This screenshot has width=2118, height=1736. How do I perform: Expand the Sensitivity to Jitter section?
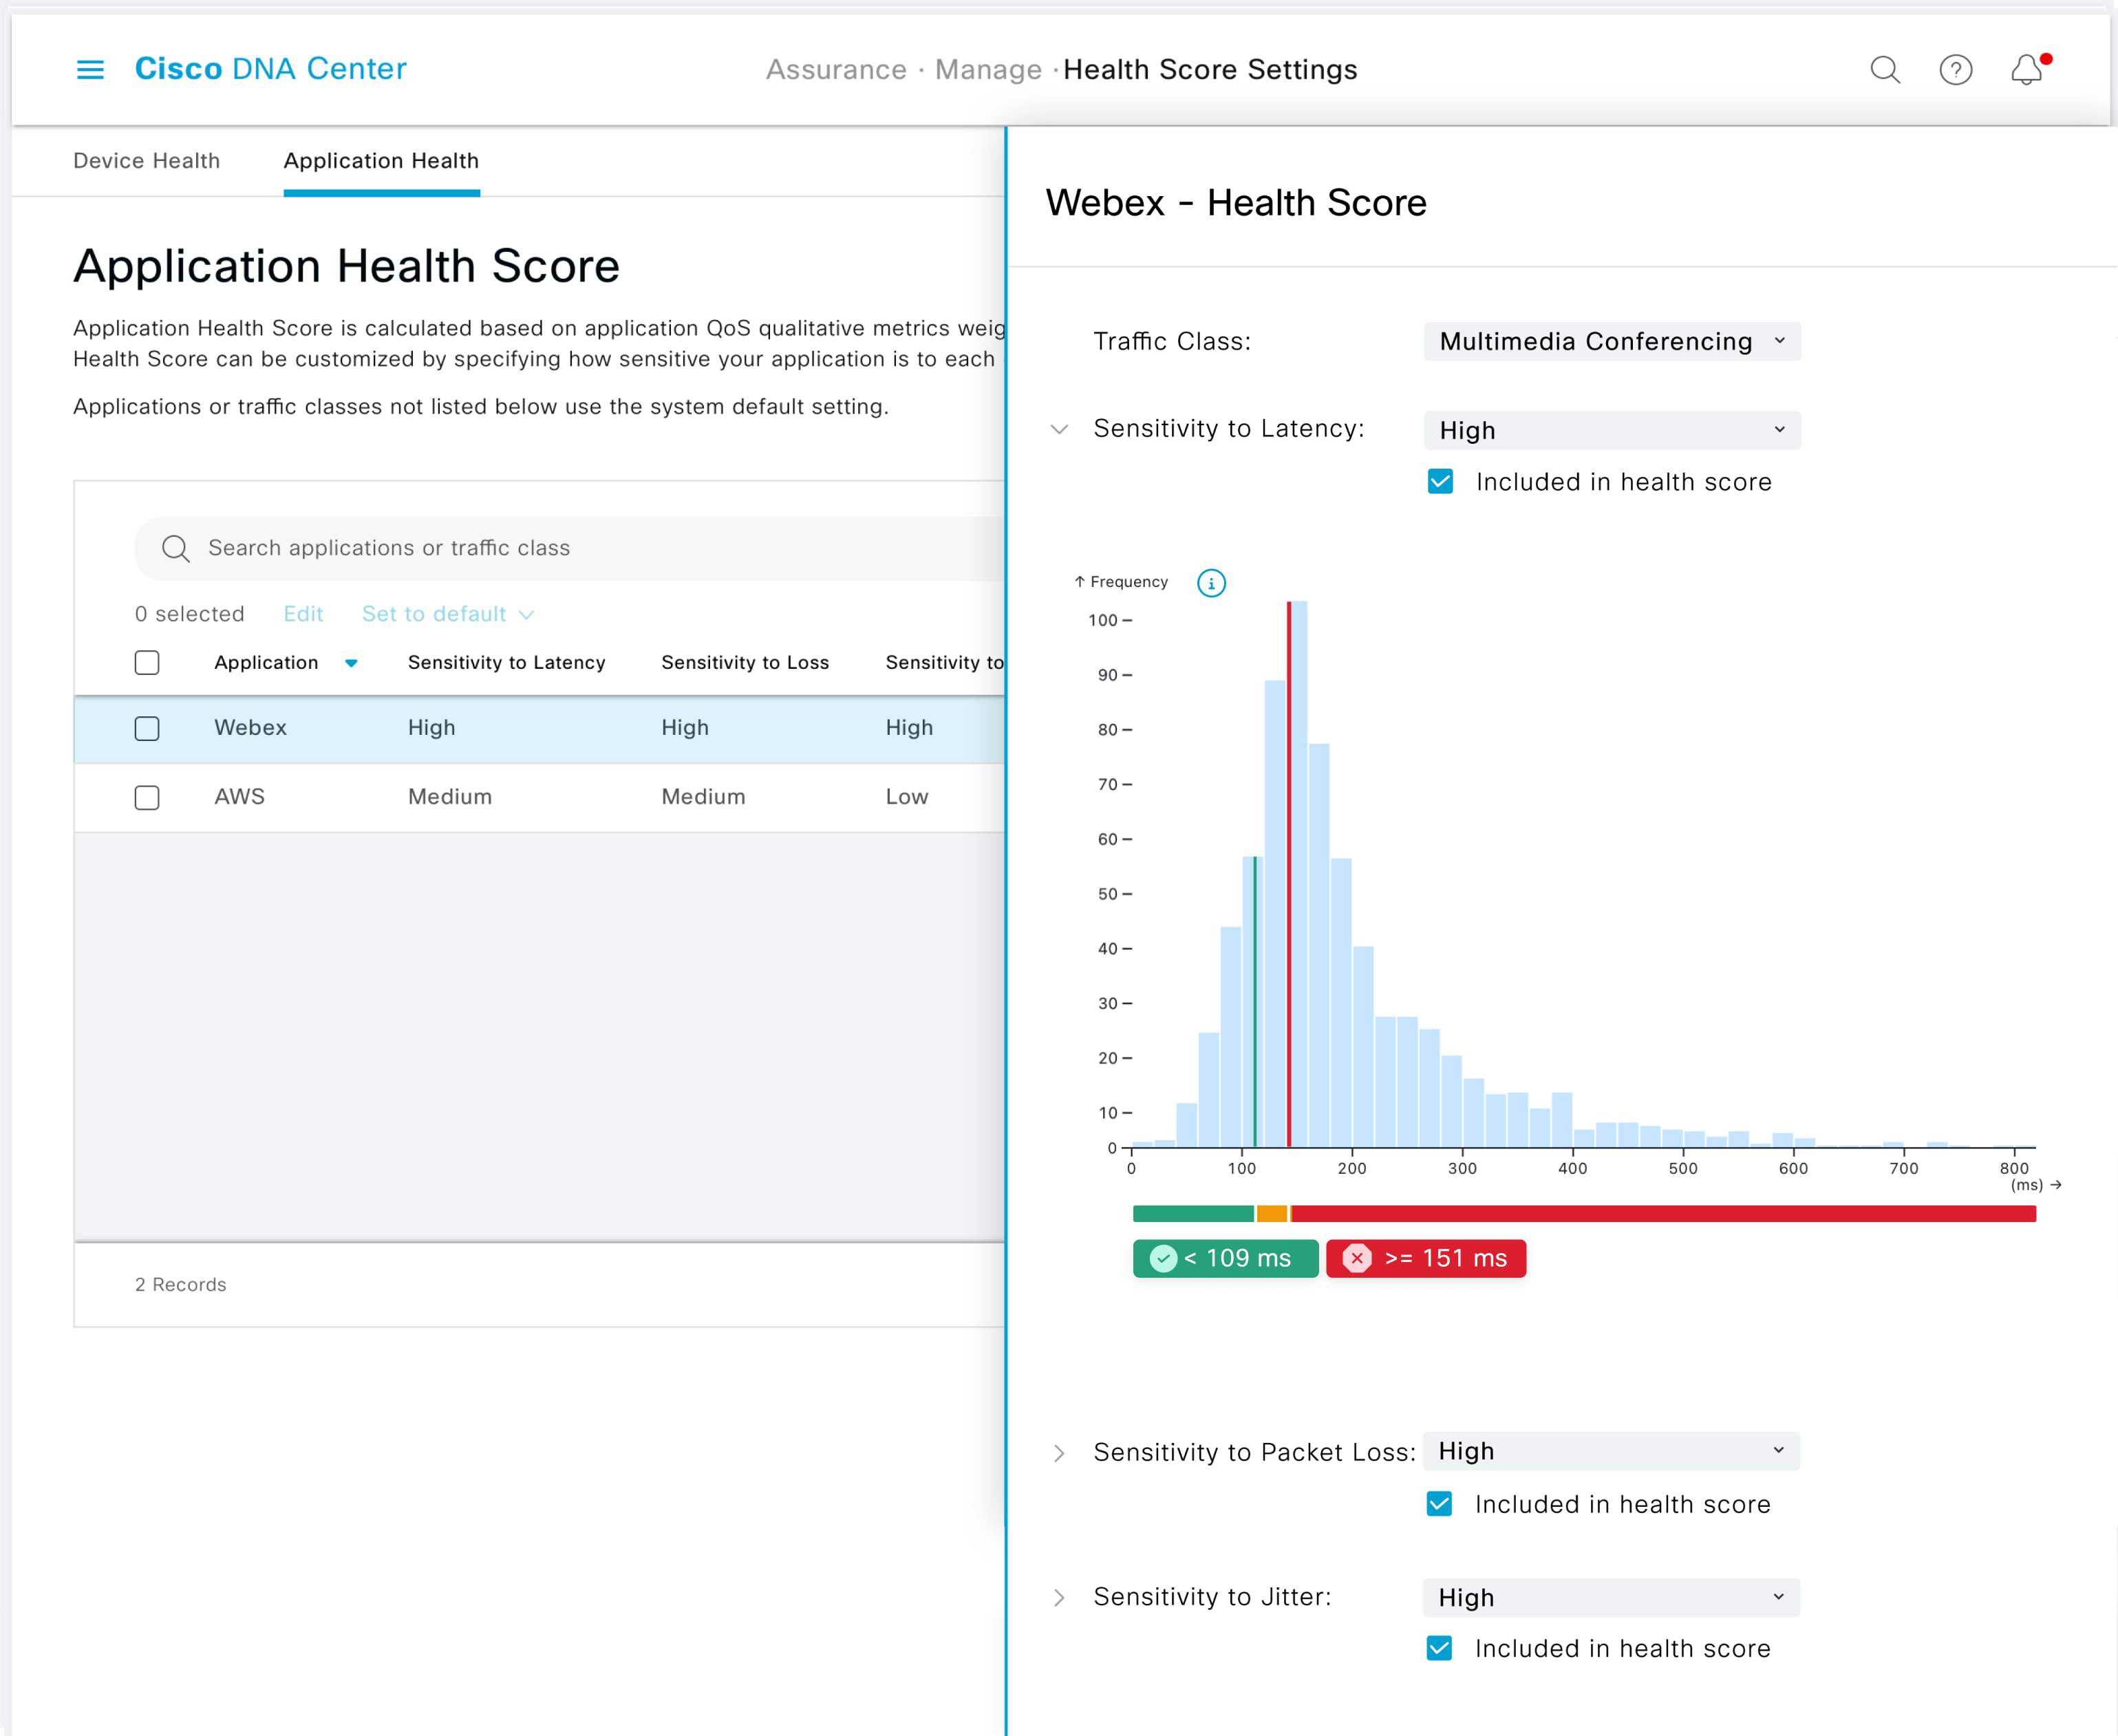(1059, 1597)
